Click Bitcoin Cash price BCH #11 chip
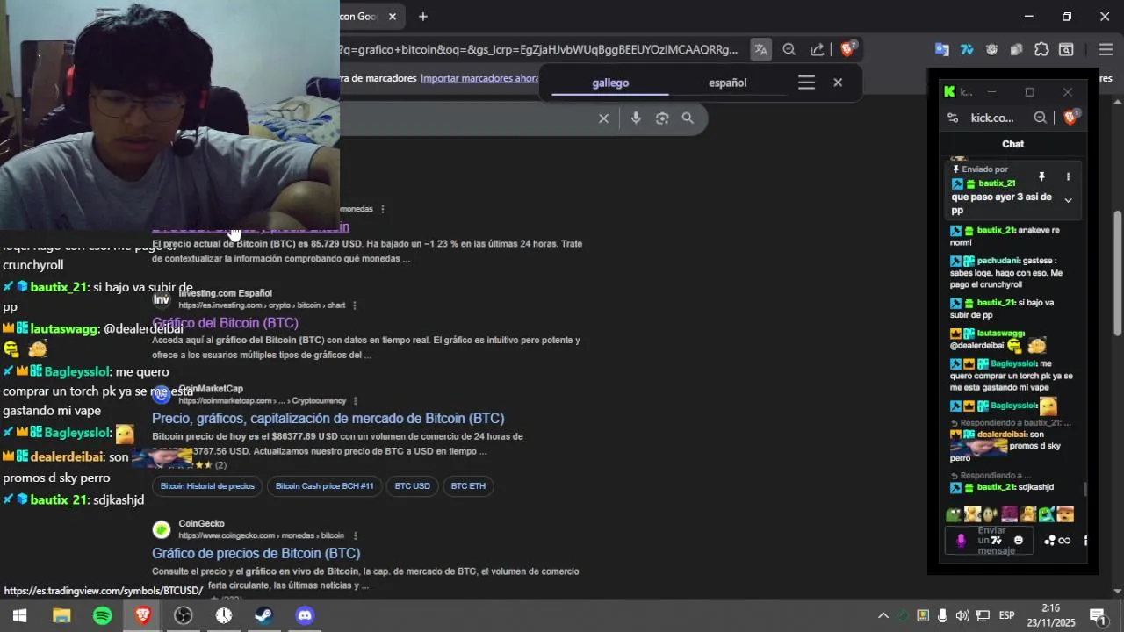1124x632 pixels. [324, 486]
